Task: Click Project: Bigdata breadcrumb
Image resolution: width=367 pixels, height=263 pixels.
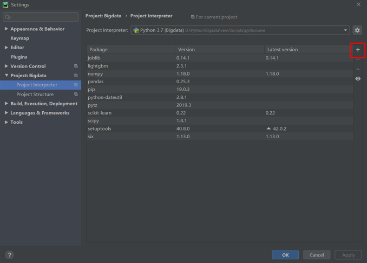Action: tap(103, 16)
